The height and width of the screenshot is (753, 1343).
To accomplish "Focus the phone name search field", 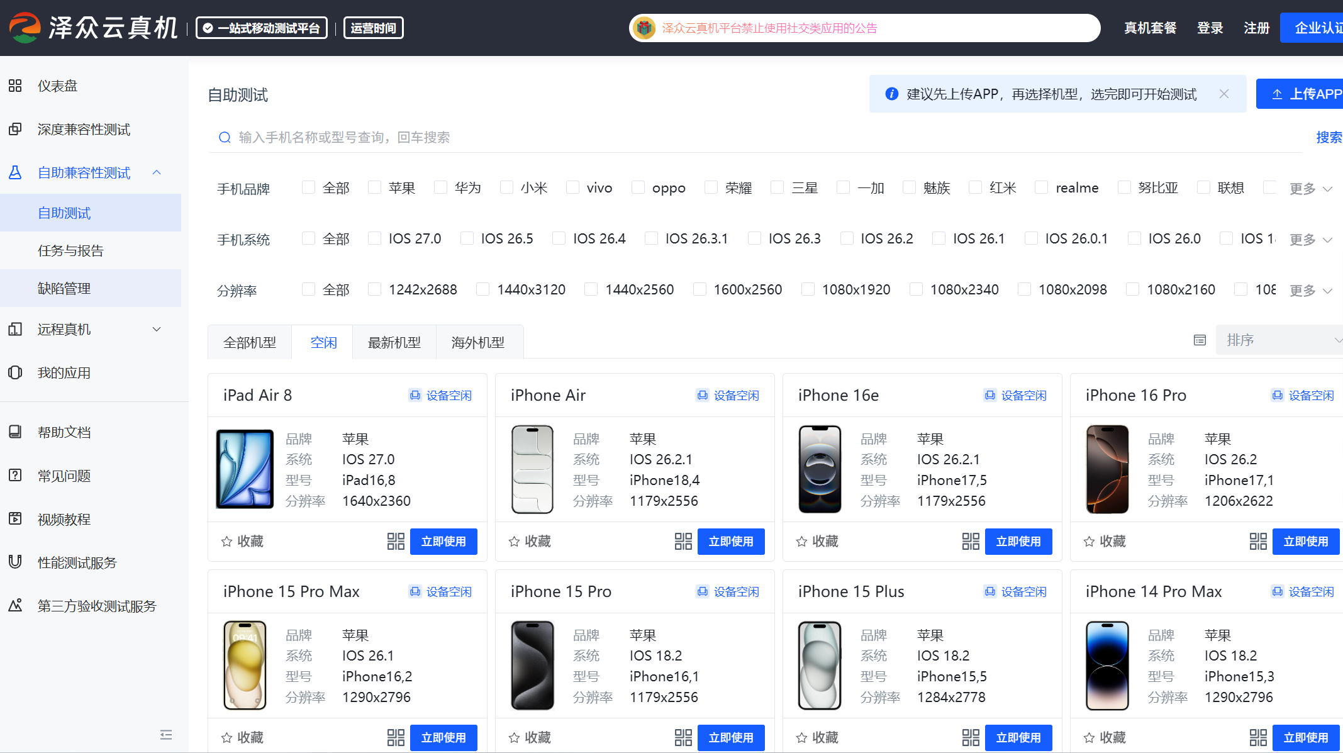I will [x=755, y=137].
